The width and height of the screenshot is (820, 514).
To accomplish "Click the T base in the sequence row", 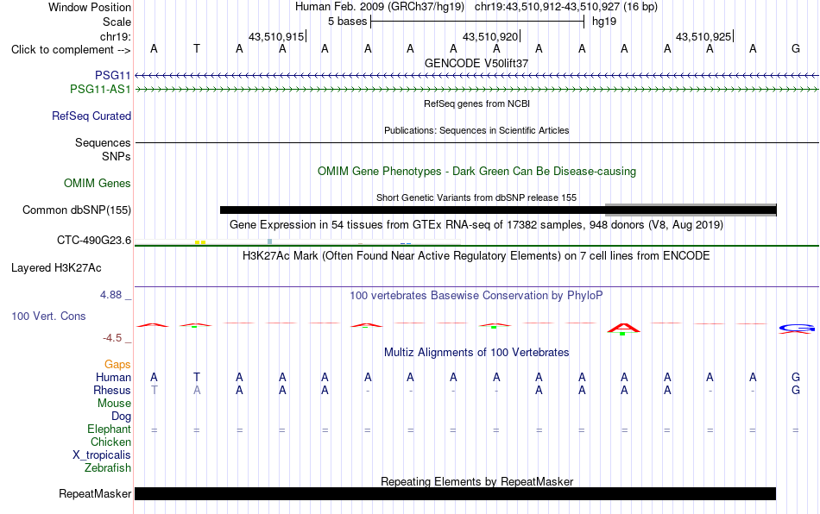I will point(197,49).
